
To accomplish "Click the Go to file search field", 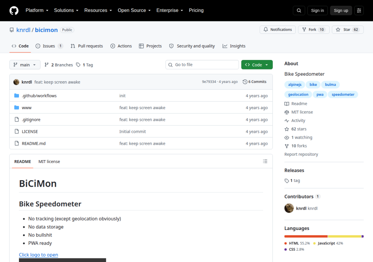I will pyautogui.click(x=202, y=65).
